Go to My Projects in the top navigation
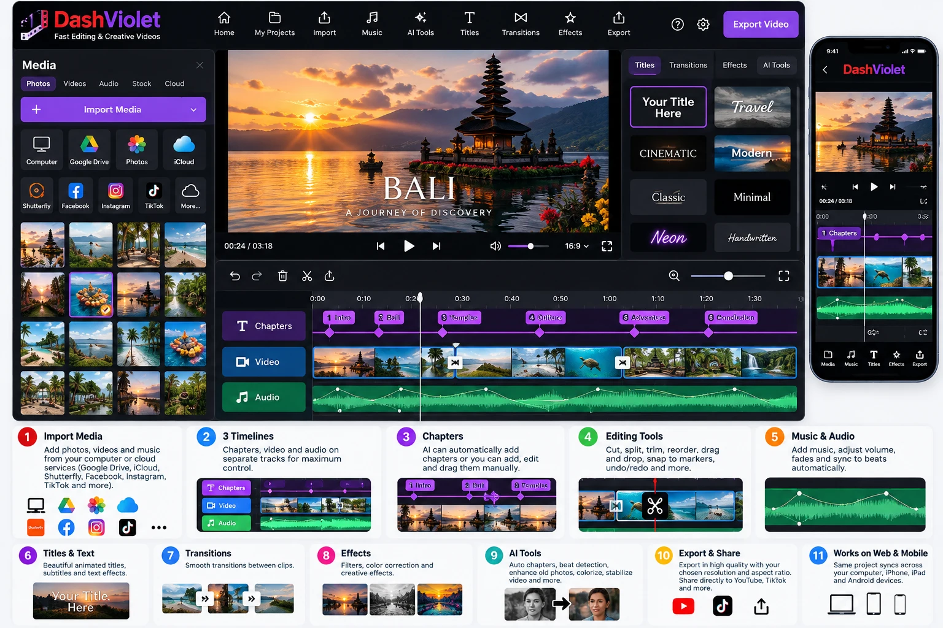The height and width of the screenshot is (628, 943). pyautogui.click(x=274, y=24)
